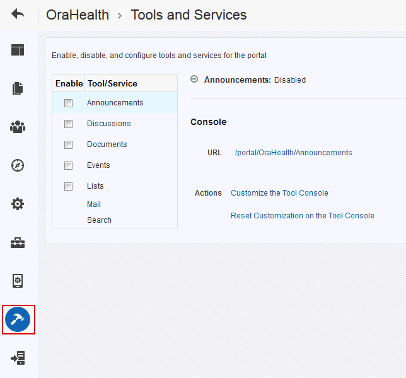Enable the Events checkbox
Image resolution: width=406 pixels, height=378 pixels.
[x=68, y=165]
